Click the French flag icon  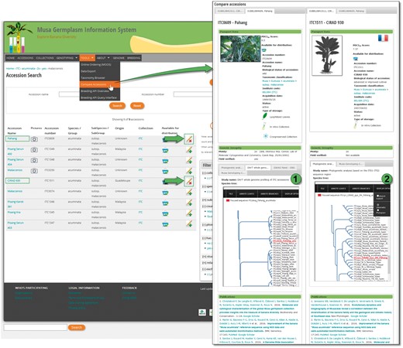click(383, 38)
